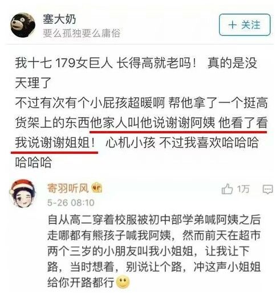Click the trailing 哈哈哈 line of post
This screenshot has width=280, height=298.
(x=33, y=162)
